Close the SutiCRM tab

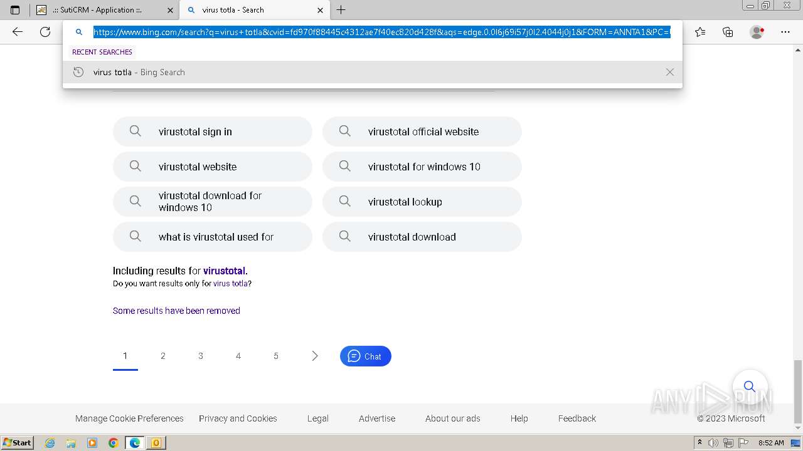point(170,10)
